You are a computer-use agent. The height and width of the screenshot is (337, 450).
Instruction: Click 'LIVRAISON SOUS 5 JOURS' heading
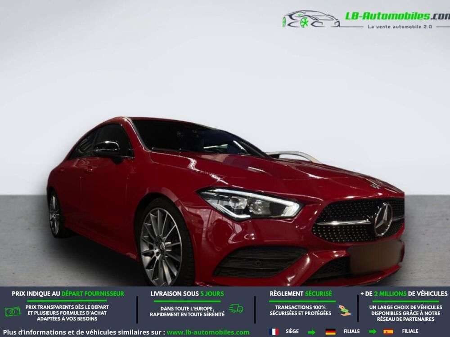click(x=187, y=294)
